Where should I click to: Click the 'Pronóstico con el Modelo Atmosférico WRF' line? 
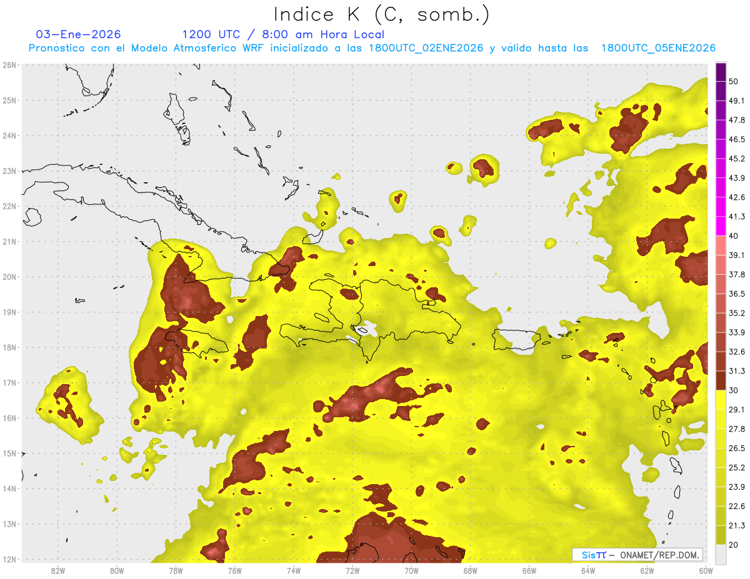click(x=372, y=48)
